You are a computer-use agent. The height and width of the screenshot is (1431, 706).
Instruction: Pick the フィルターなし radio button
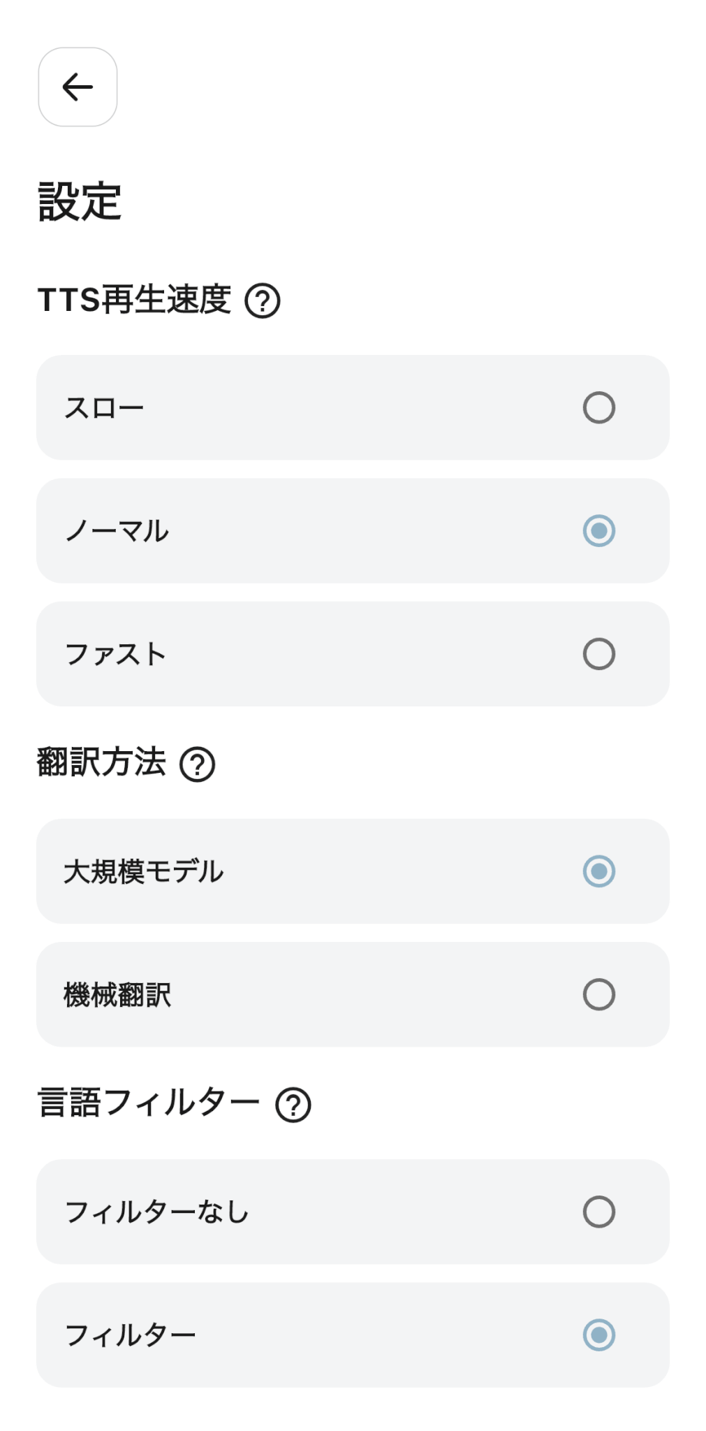(x=598, y=1212)
